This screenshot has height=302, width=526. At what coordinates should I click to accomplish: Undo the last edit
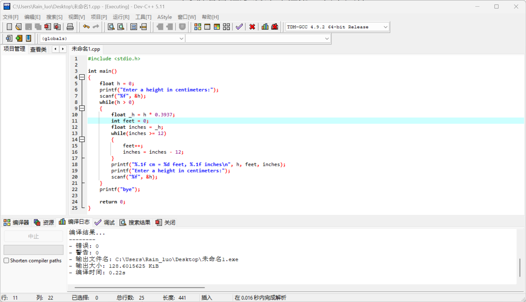click(86, 27)
